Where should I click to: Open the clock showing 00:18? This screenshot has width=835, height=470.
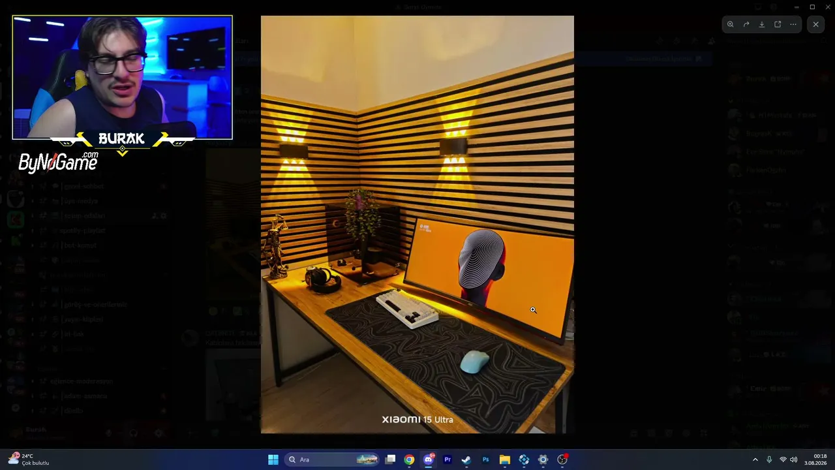point(816,460)
